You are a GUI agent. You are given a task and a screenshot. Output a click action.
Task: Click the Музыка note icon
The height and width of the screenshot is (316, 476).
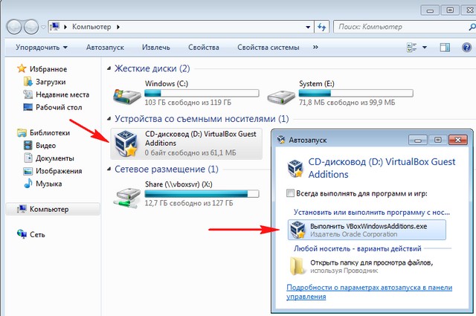tap(28, 184)
